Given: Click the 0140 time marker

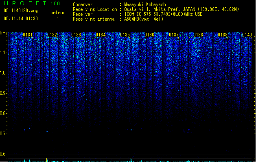Looking at the screenshot, I should tap(247, 35).
